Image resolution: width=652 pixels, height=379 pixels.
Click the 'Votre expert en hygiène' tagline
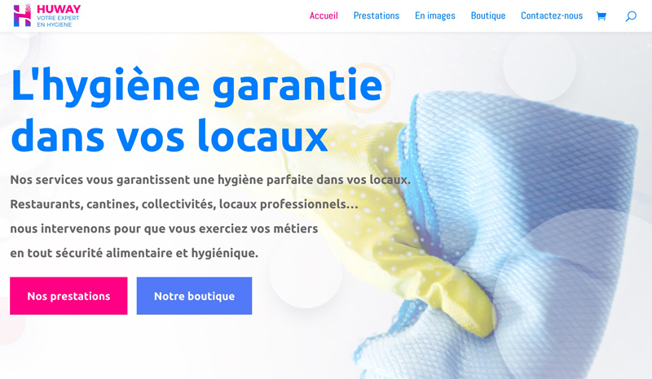point(58,22)
